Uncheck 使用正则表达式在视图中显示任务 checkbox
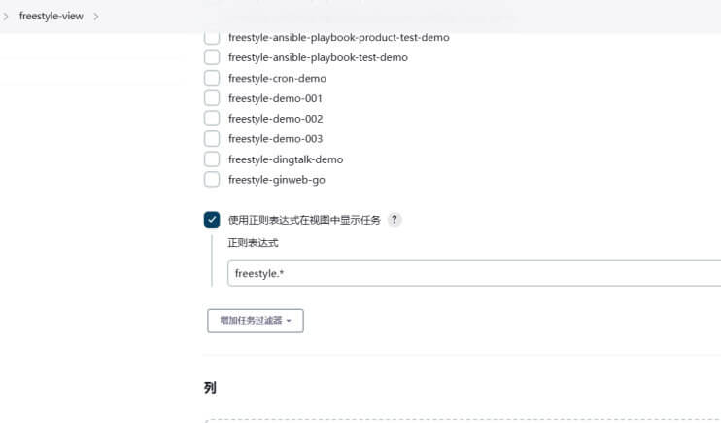 click(212, 220)
